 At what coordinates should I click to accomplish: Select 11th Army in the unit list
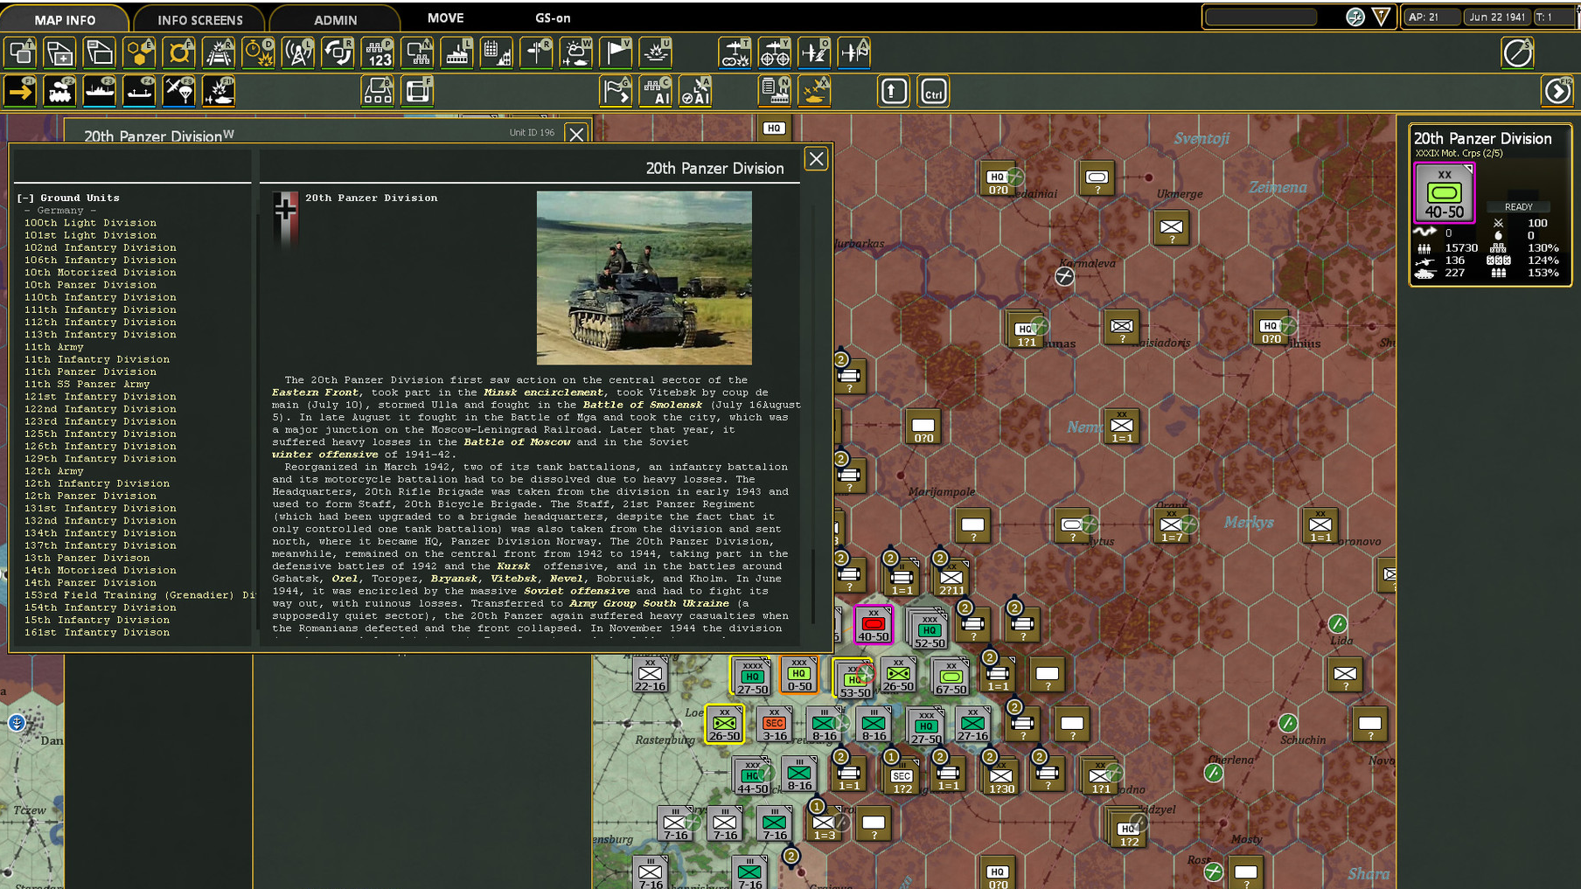pyautogui.click(x=54, y=347)
